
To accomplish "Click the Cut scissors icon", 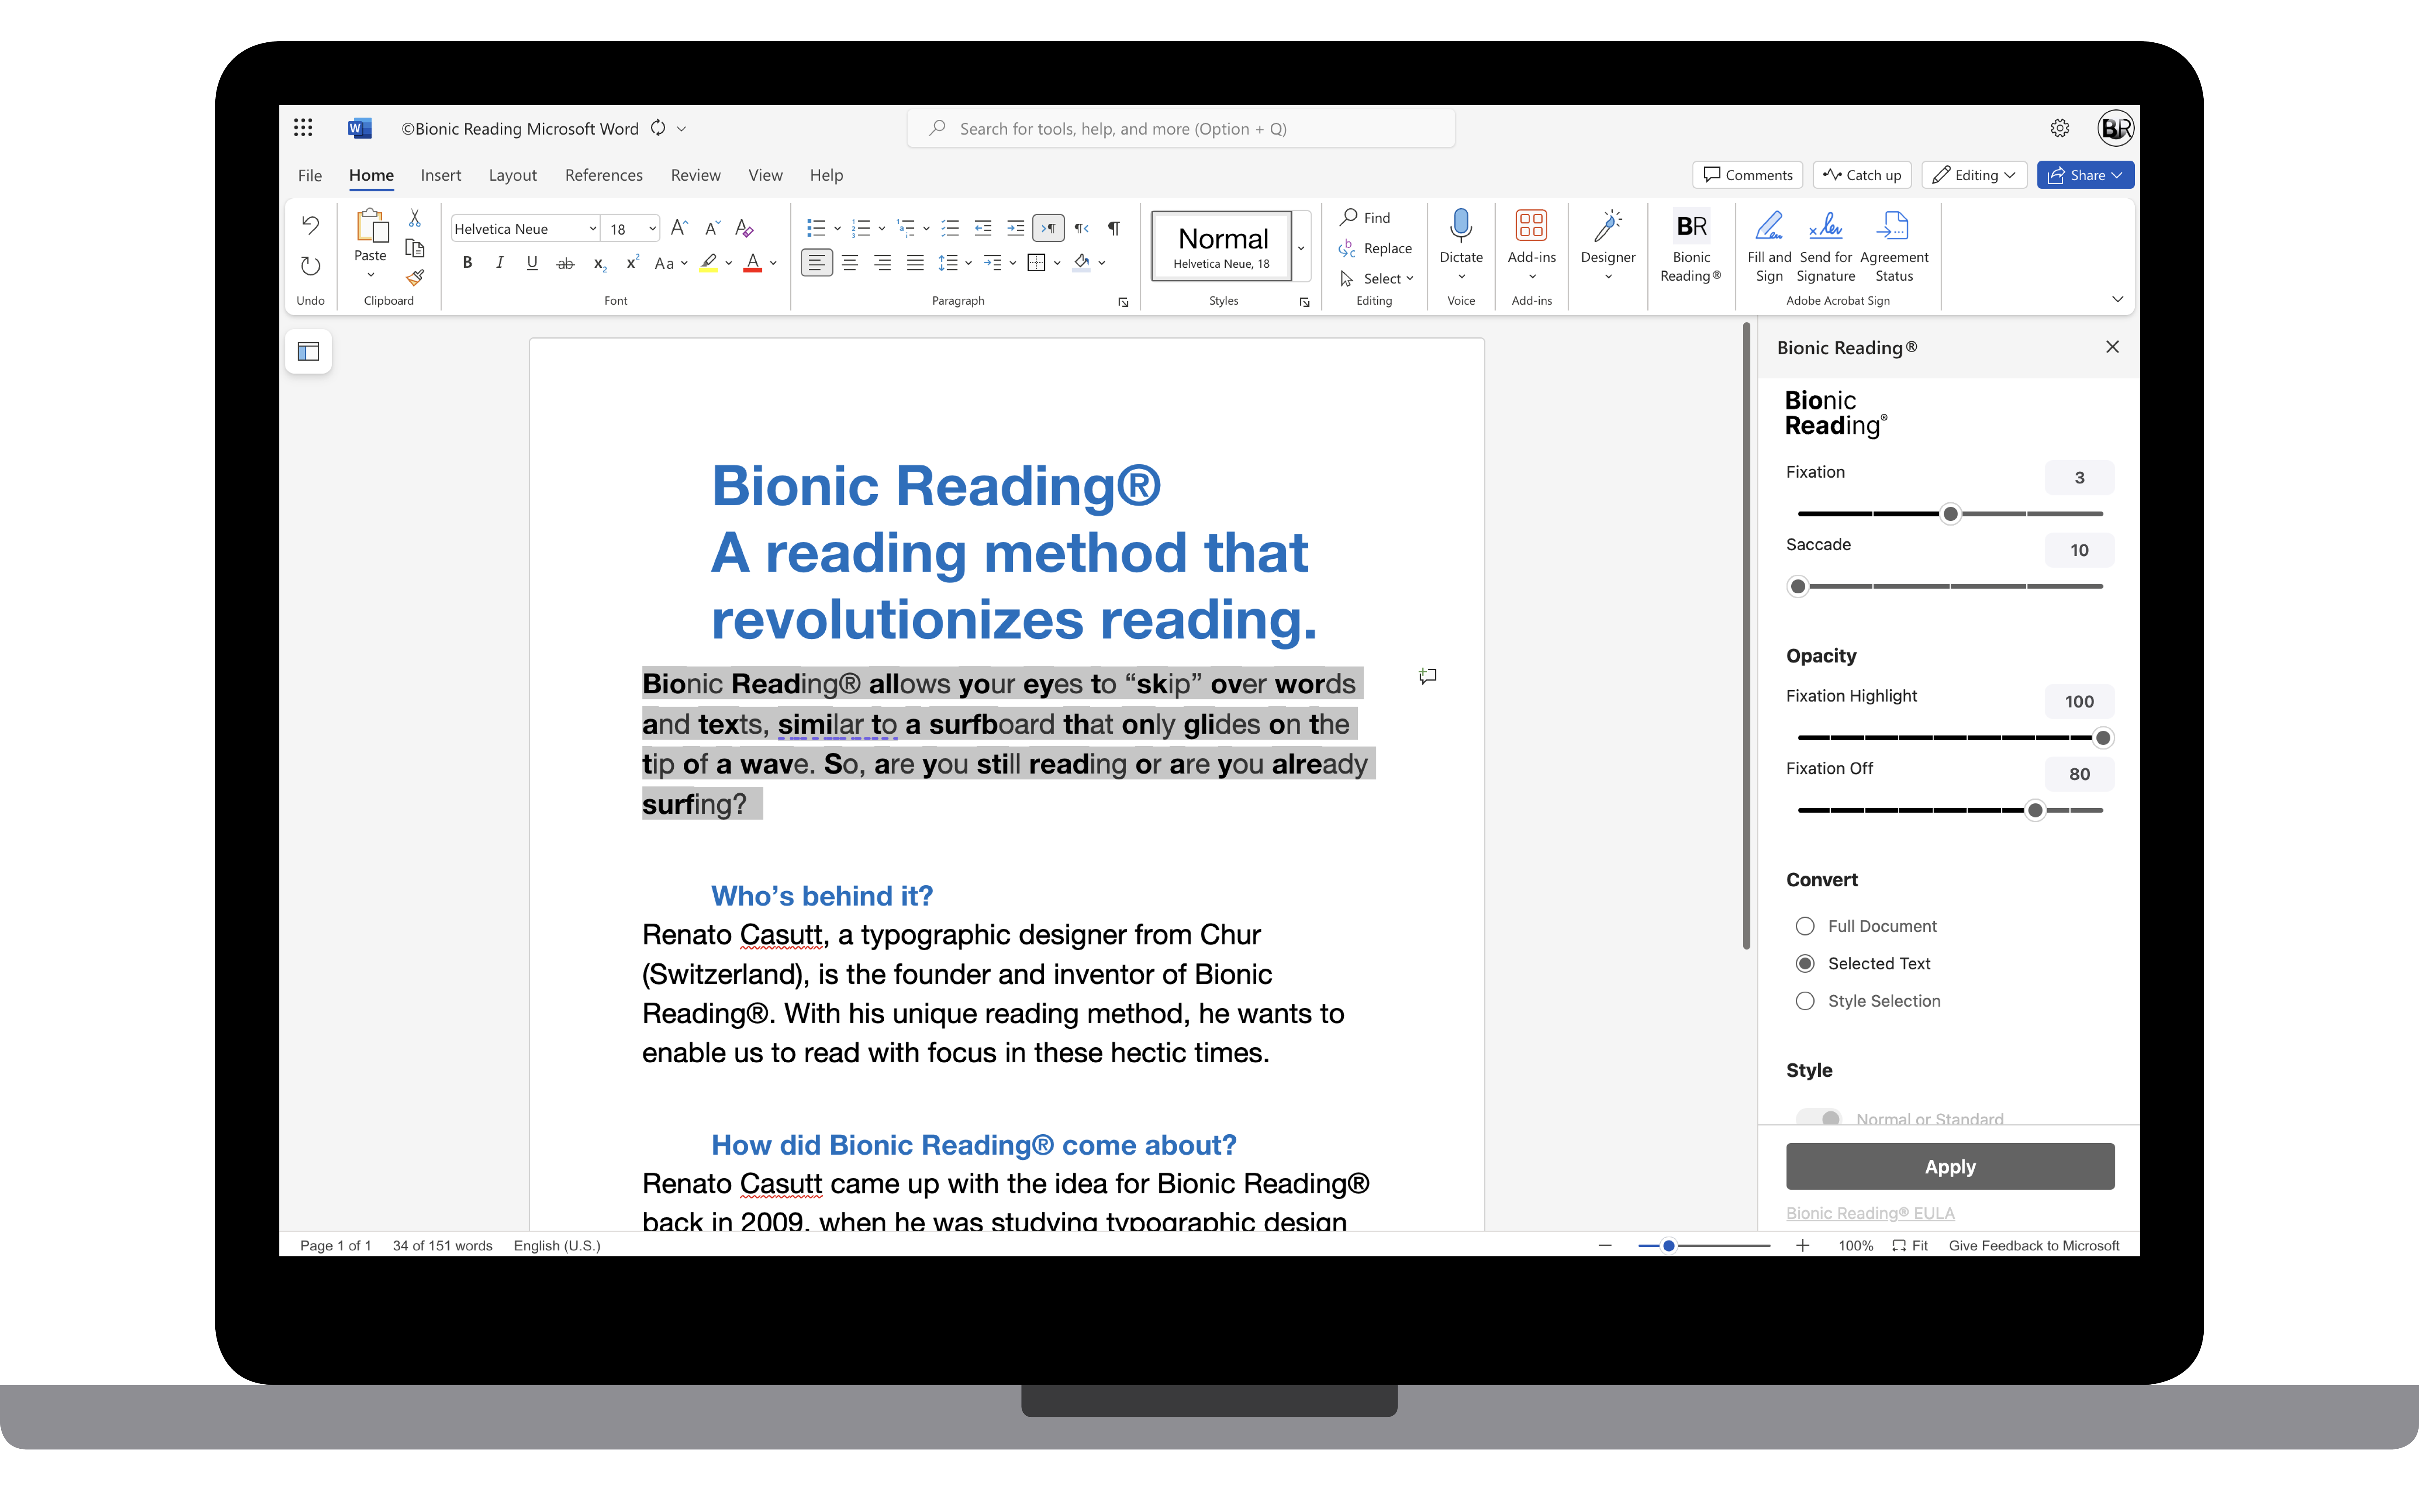I will pyautogui.click(x=414, y=218).
